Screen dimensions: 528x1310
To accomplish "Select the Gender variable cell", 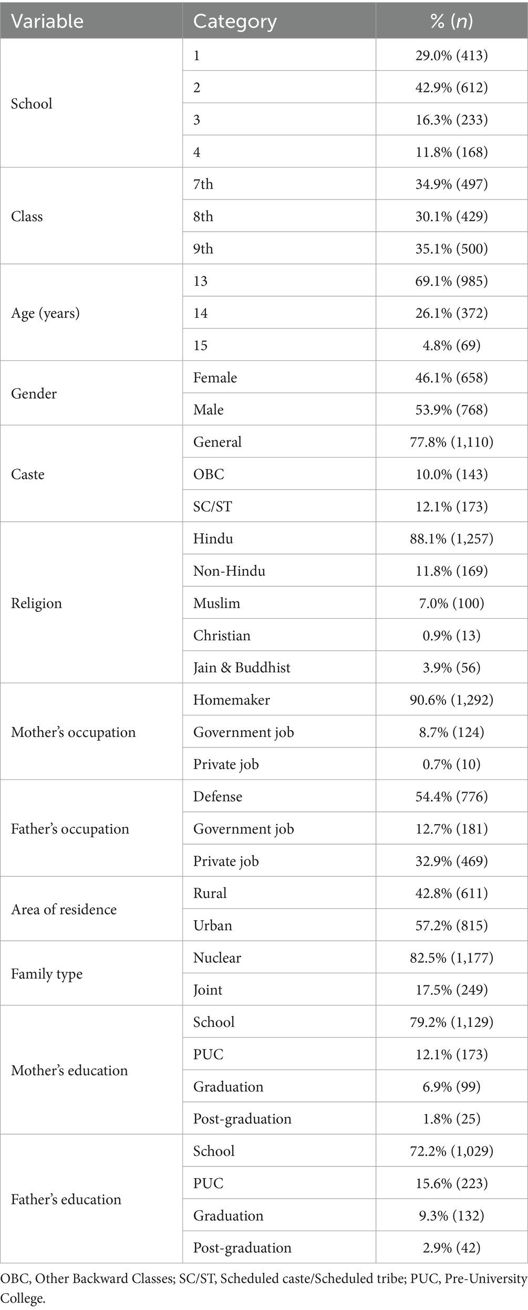I will (x=34, y=393).
